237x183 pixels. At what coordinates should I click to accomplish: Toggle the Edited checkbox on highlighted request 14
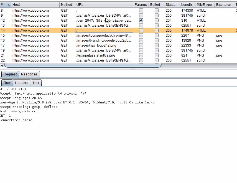(157, 30)
